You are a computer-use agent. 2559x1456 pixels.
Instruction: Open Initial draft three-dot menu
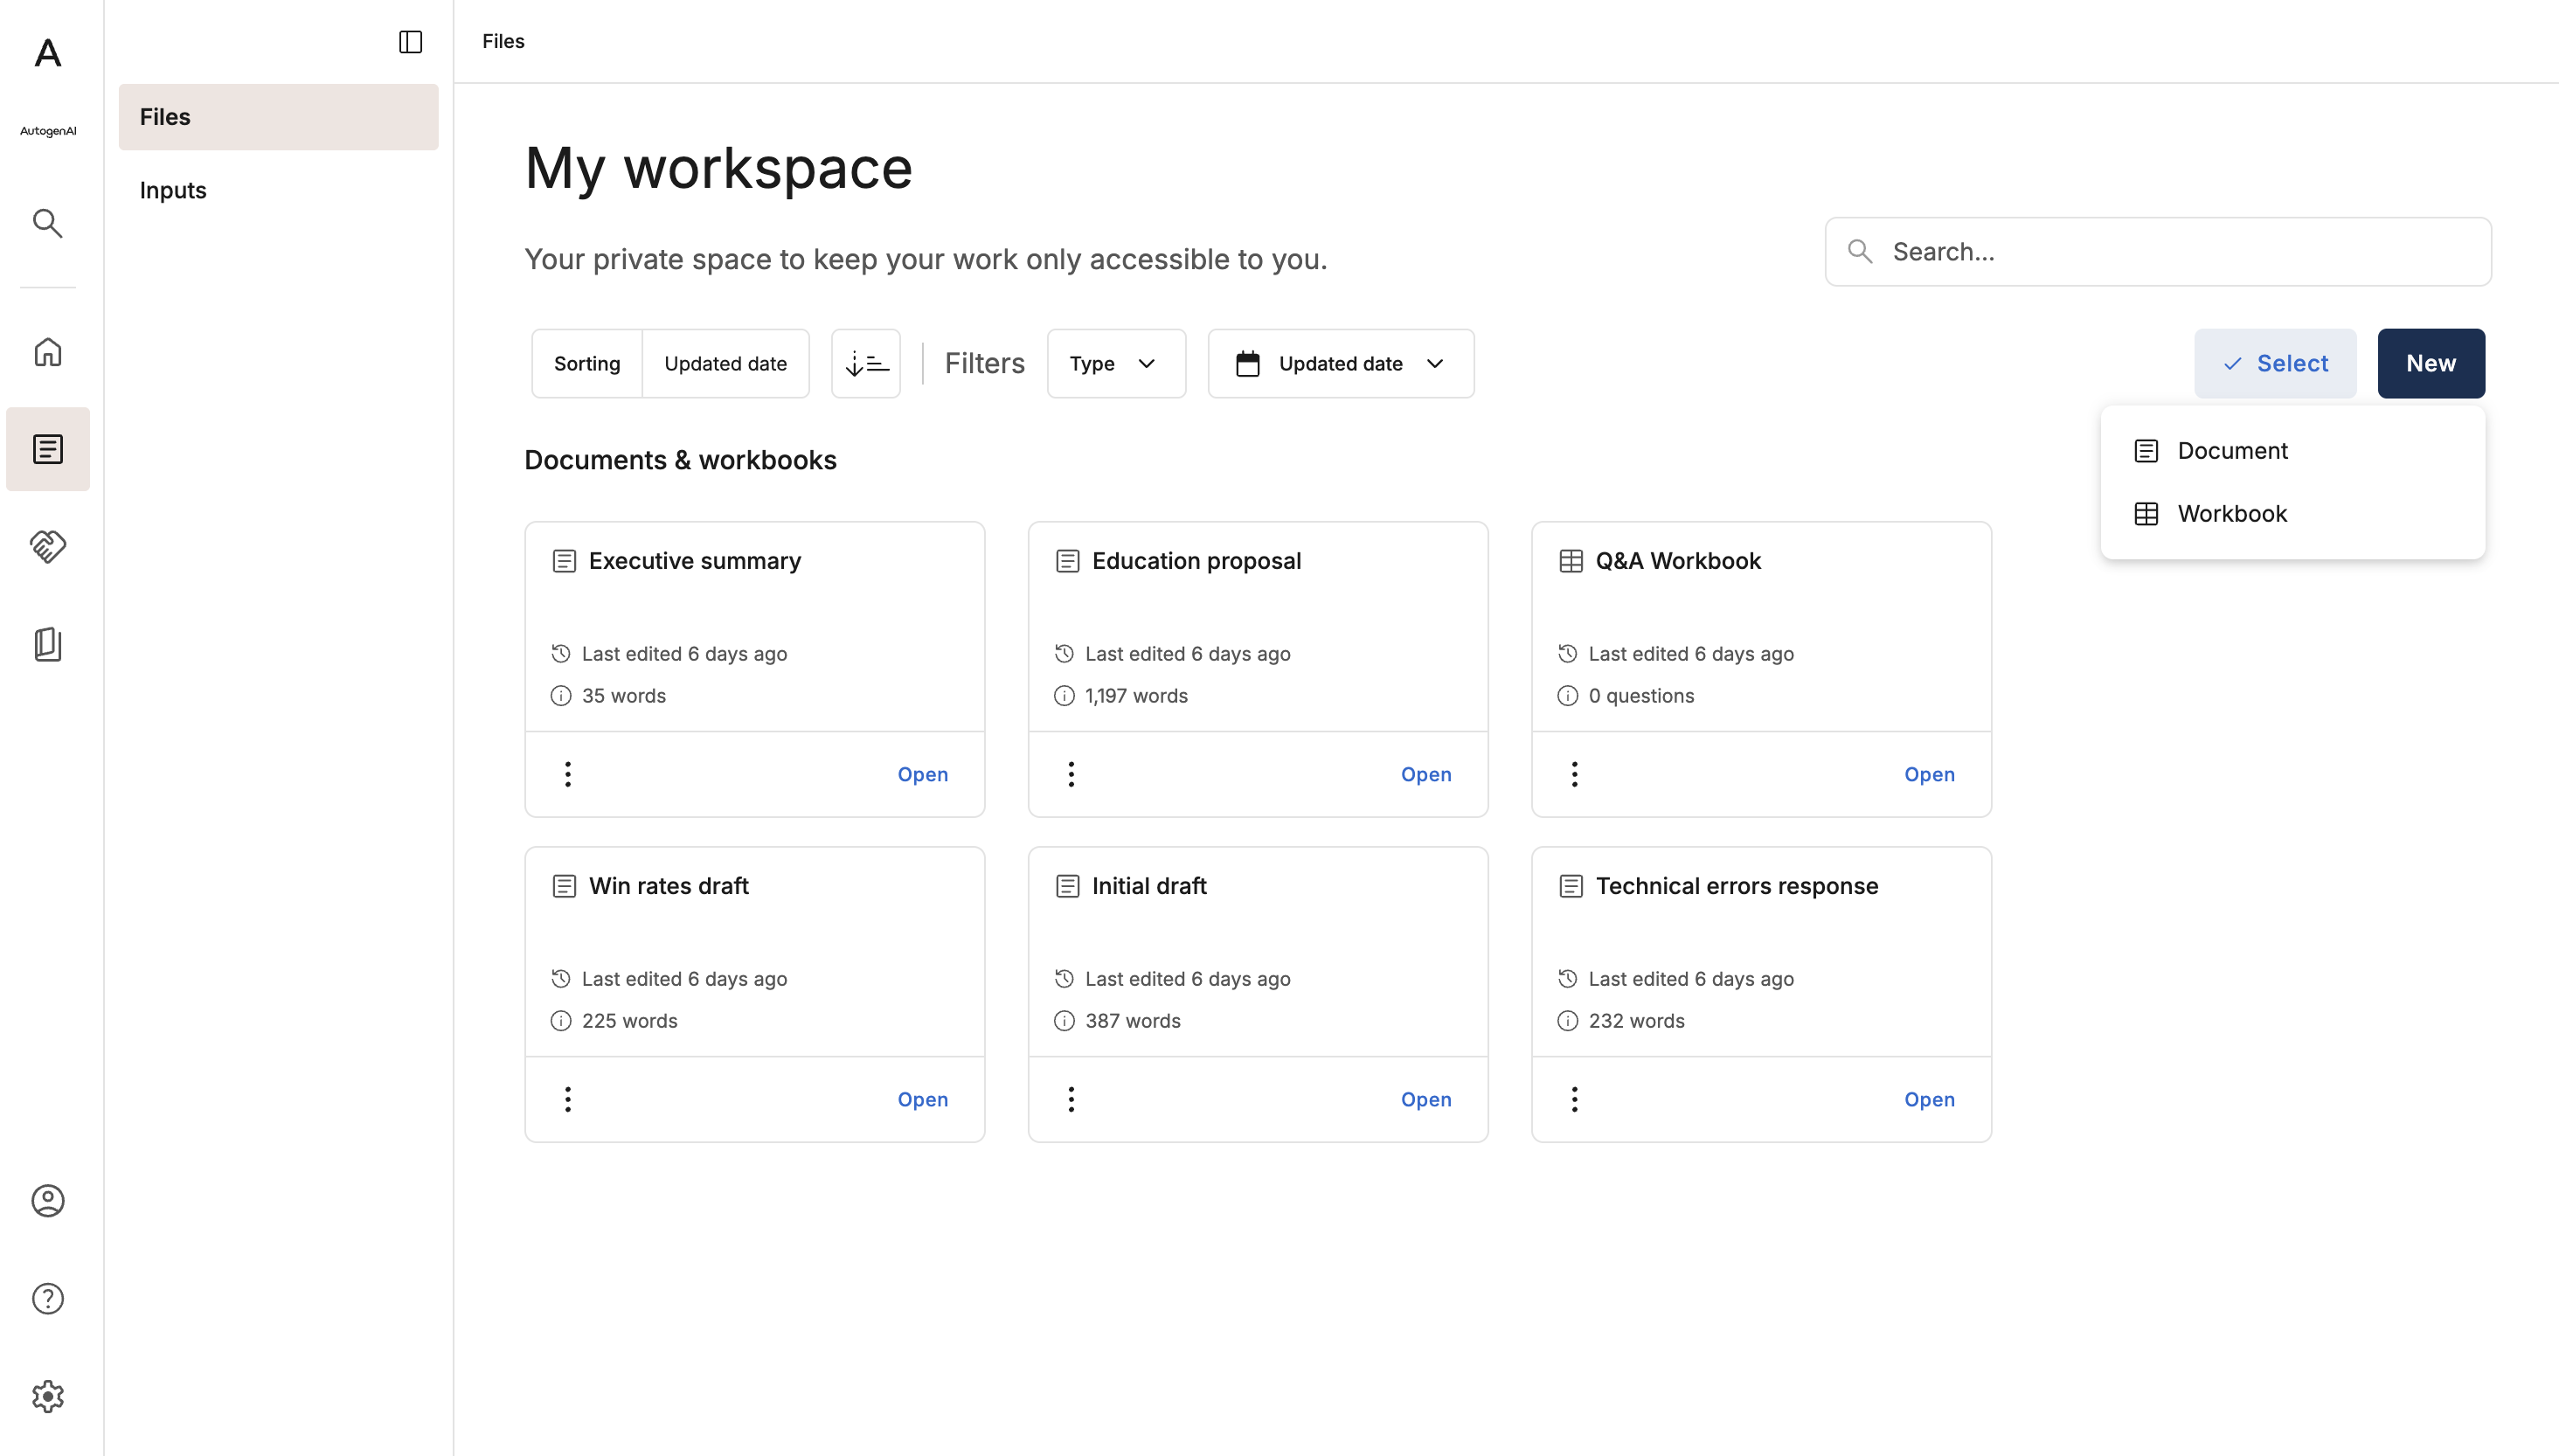pyautogui.click(x=1071, y=1099)
